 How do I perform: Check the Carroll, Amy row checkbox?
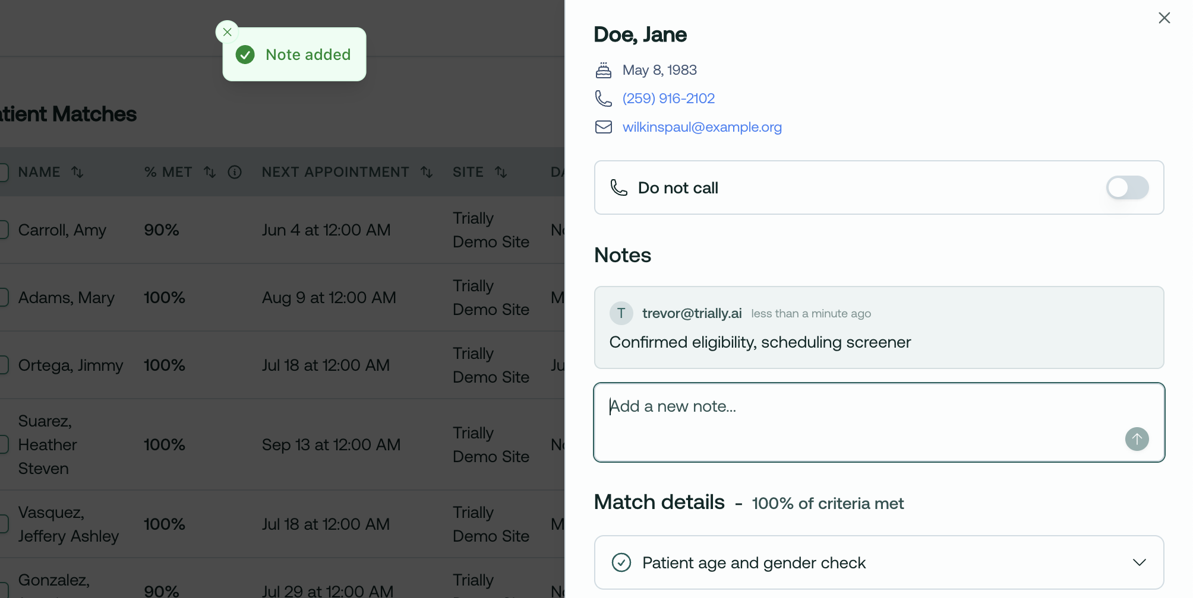(x=4, y=230)
